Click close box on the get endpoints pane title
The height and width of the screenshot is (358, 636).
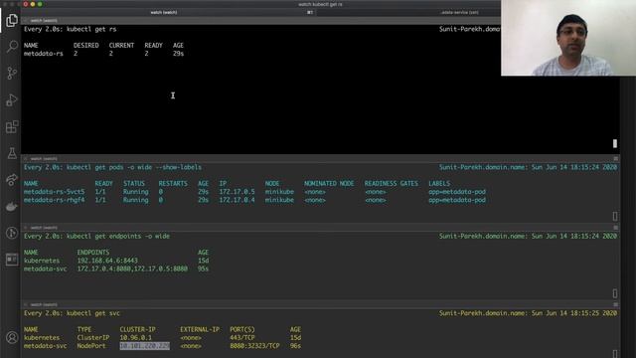click(26, 228)
